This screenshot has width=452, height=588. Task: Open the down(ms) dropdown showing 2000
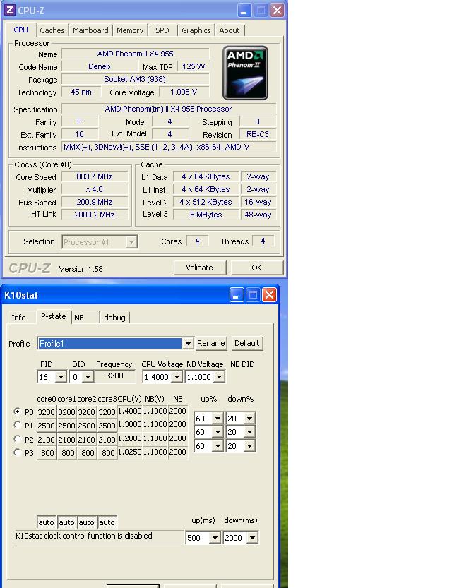point(252,538)
